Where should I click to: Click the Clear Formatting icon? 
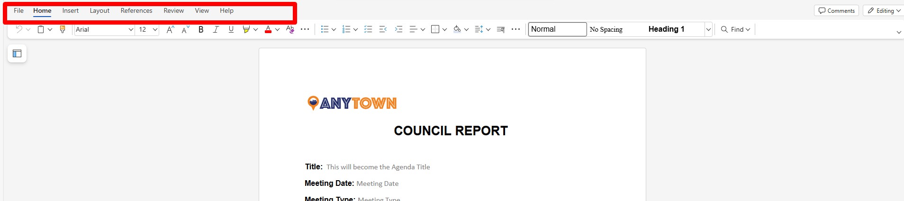tap(290, 29)
